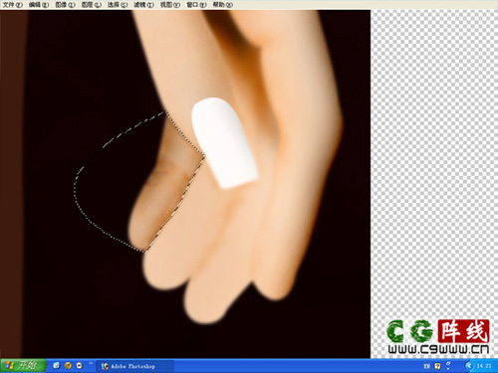Click the first quick launch icon
Screen dimensions: 498x373
point(57,366)
